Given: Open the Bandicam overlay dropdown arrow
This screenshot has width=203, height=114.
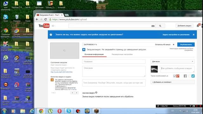Looking at the screenshot, I should [190, 106].
